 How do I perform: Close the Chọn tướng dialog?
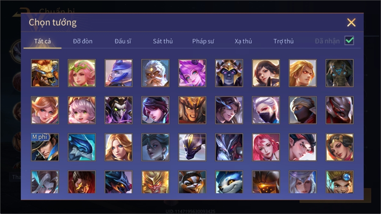(351, 22)
